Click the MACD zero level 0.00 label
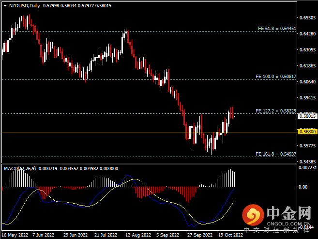Image resolution: width=318 pixels, height=239 pixels. click(x=303, y=187)
